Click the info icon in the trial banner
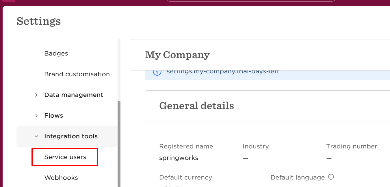 157,72
